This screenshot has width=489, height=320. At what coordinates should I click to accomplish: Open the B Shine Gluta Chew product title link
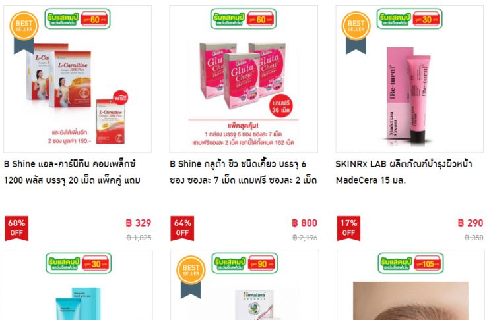coord(244,172)
